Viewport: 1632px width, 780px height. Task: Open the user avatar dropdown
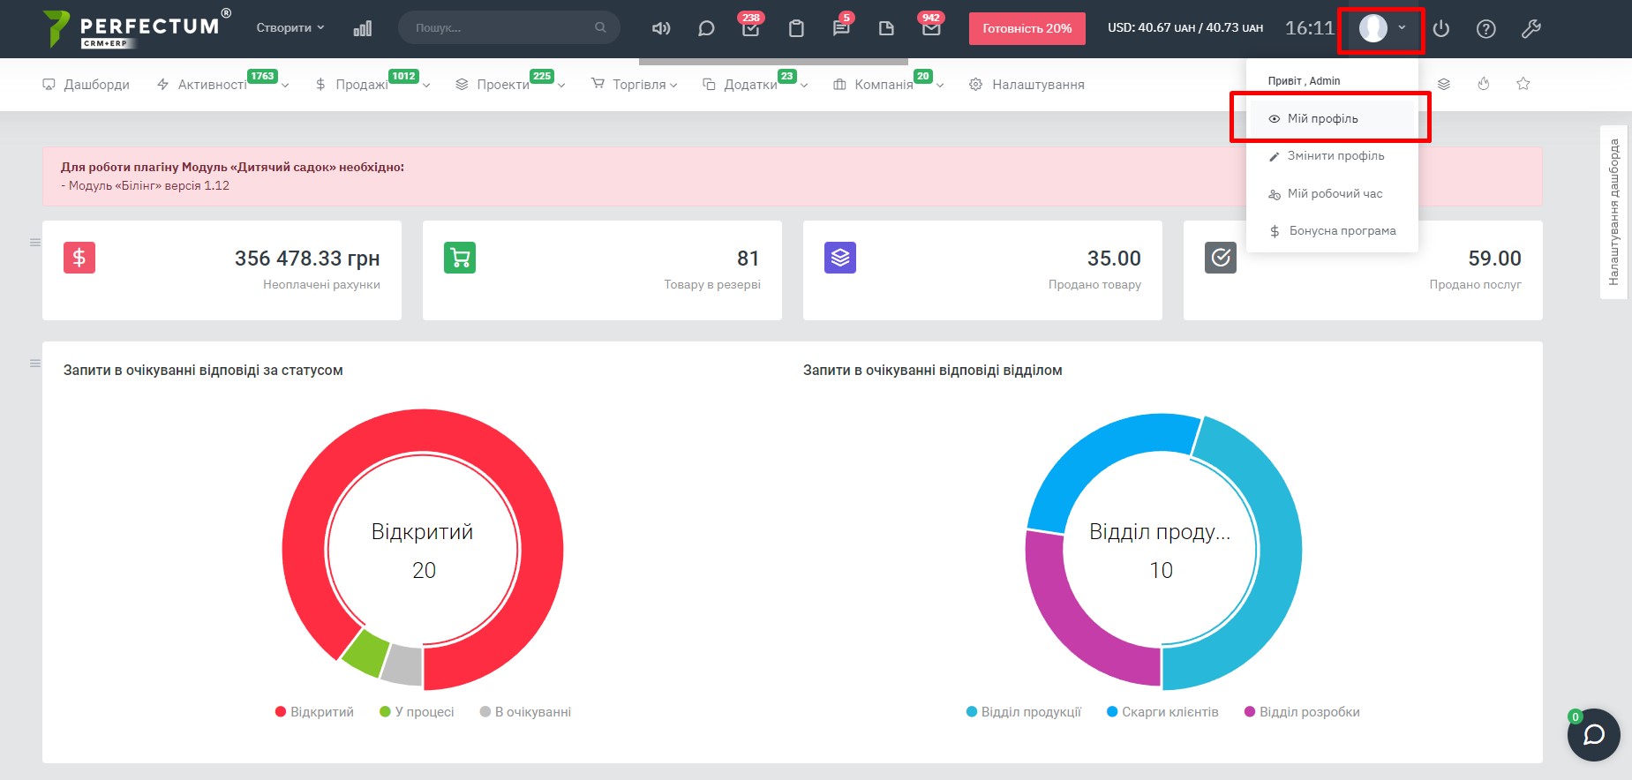click(1381, 28)
